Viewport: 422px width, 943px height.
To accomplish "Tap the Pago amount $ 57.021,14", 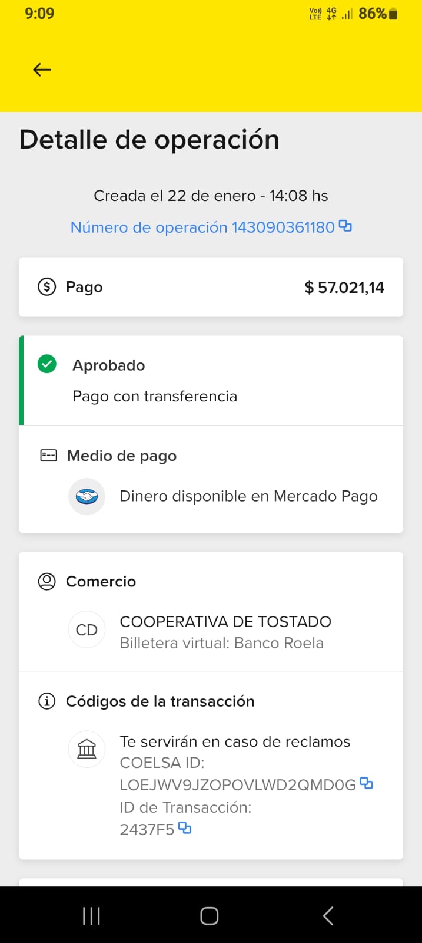I will [344, 288].
